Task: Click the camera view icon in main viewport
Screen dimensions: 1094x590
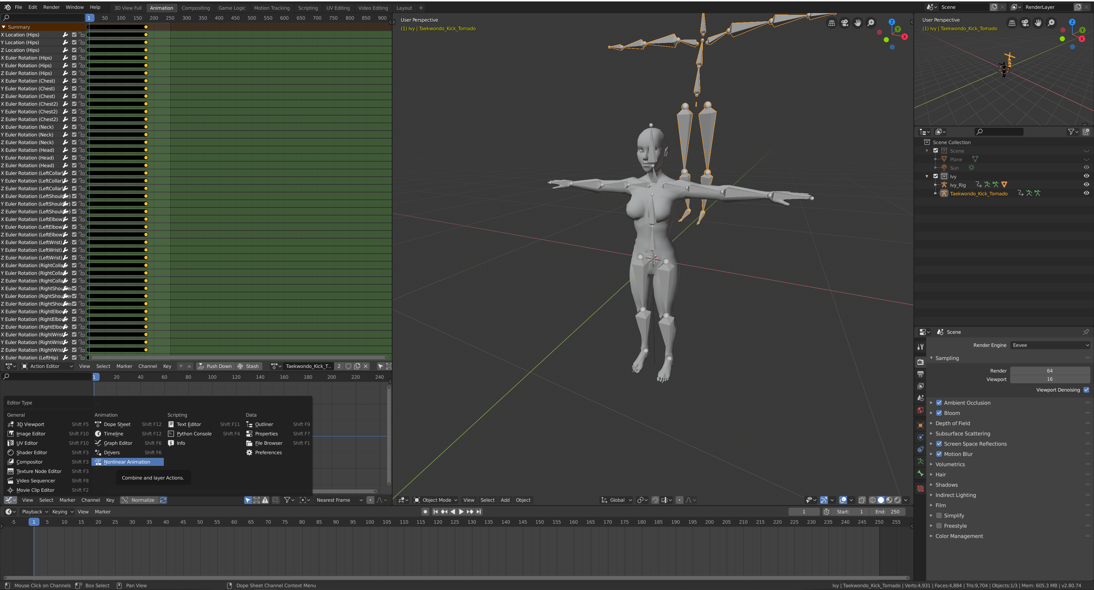Action: (845, 23)
